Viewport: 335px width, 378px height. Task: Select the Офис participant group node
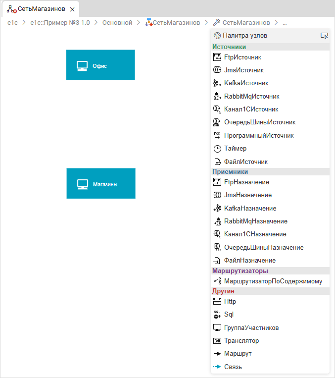click(x=100, y=65)
